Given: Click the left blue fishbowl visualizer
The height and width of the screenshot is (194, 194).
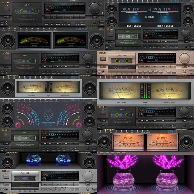Looking at the screenshot, I should coord(34,159).
